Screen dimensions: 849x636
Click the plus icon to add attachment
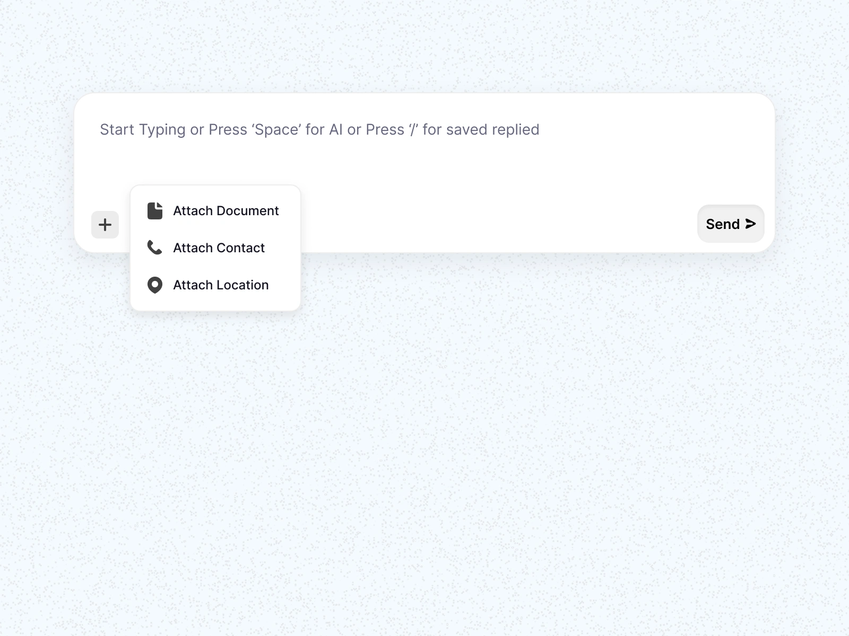pos(105,225)
